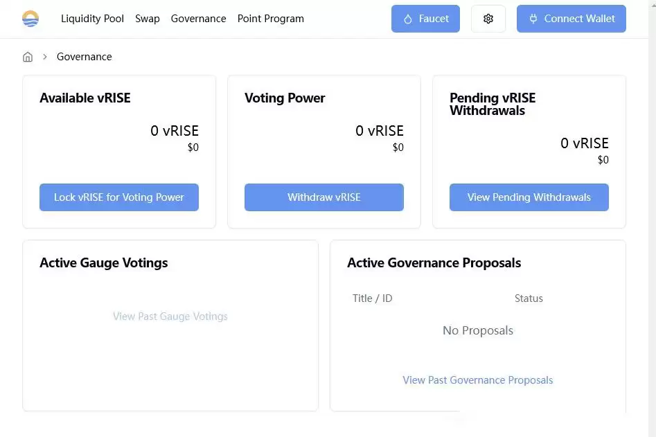Click the Title / ID column header
The image size is (656, 437).
coord(372,298)
